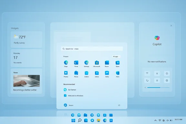Open the Places app icon

click(x=76, y=73)
